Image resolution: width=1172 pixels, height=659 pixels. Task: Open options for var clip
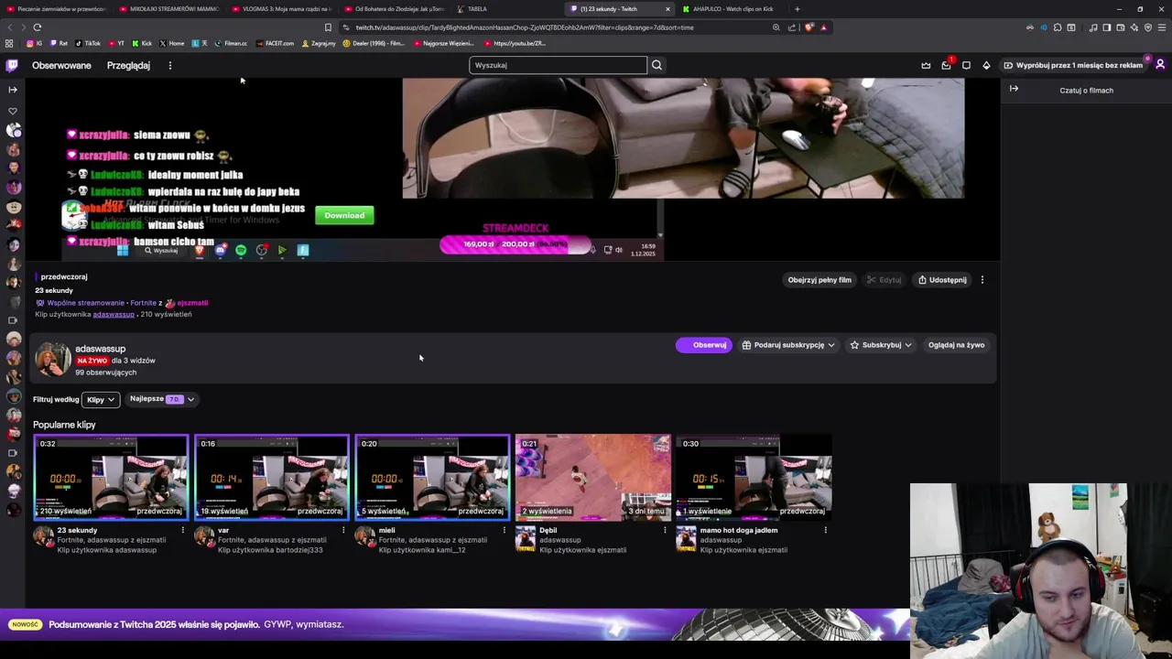click(343, 530)
